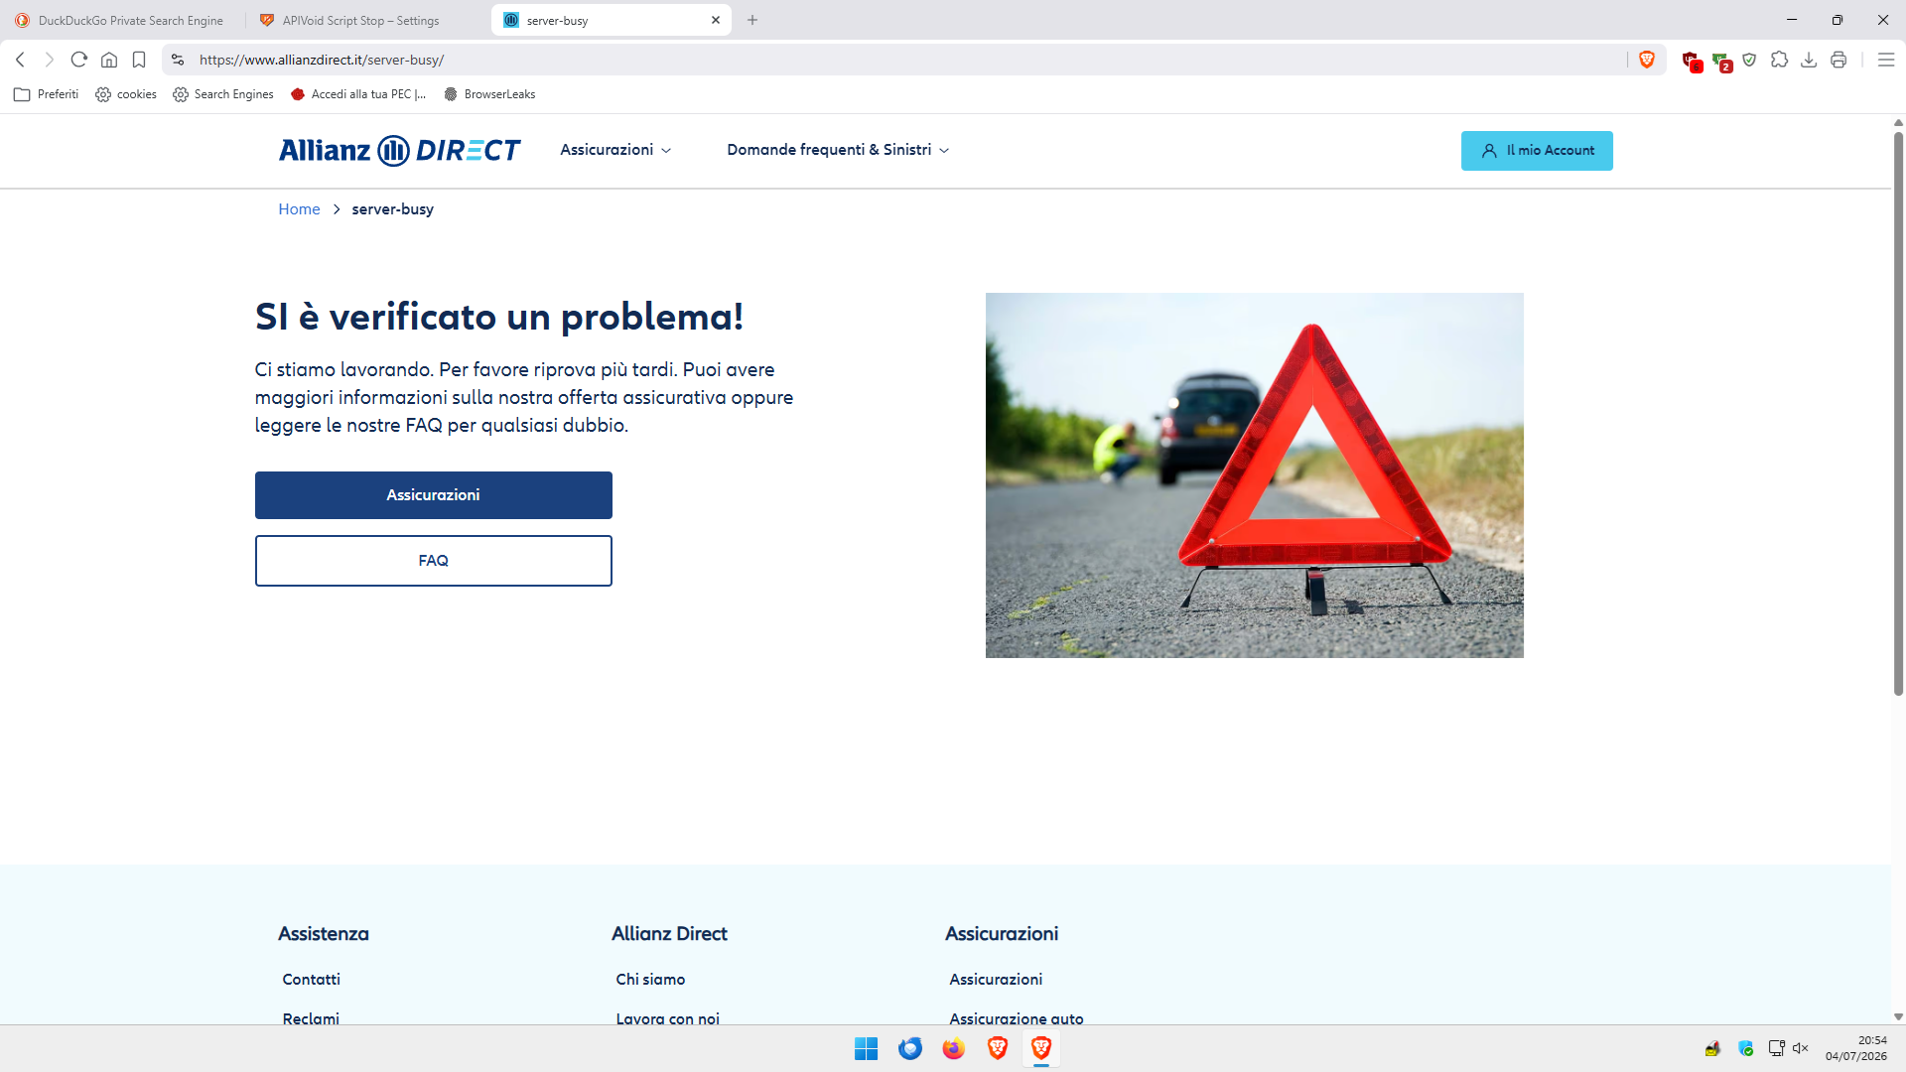Open the yellow-green tray icon in system tray
The width and height of the screenshot is (1906, 1072).
pyautogui.click(x=1712, y=1048)
